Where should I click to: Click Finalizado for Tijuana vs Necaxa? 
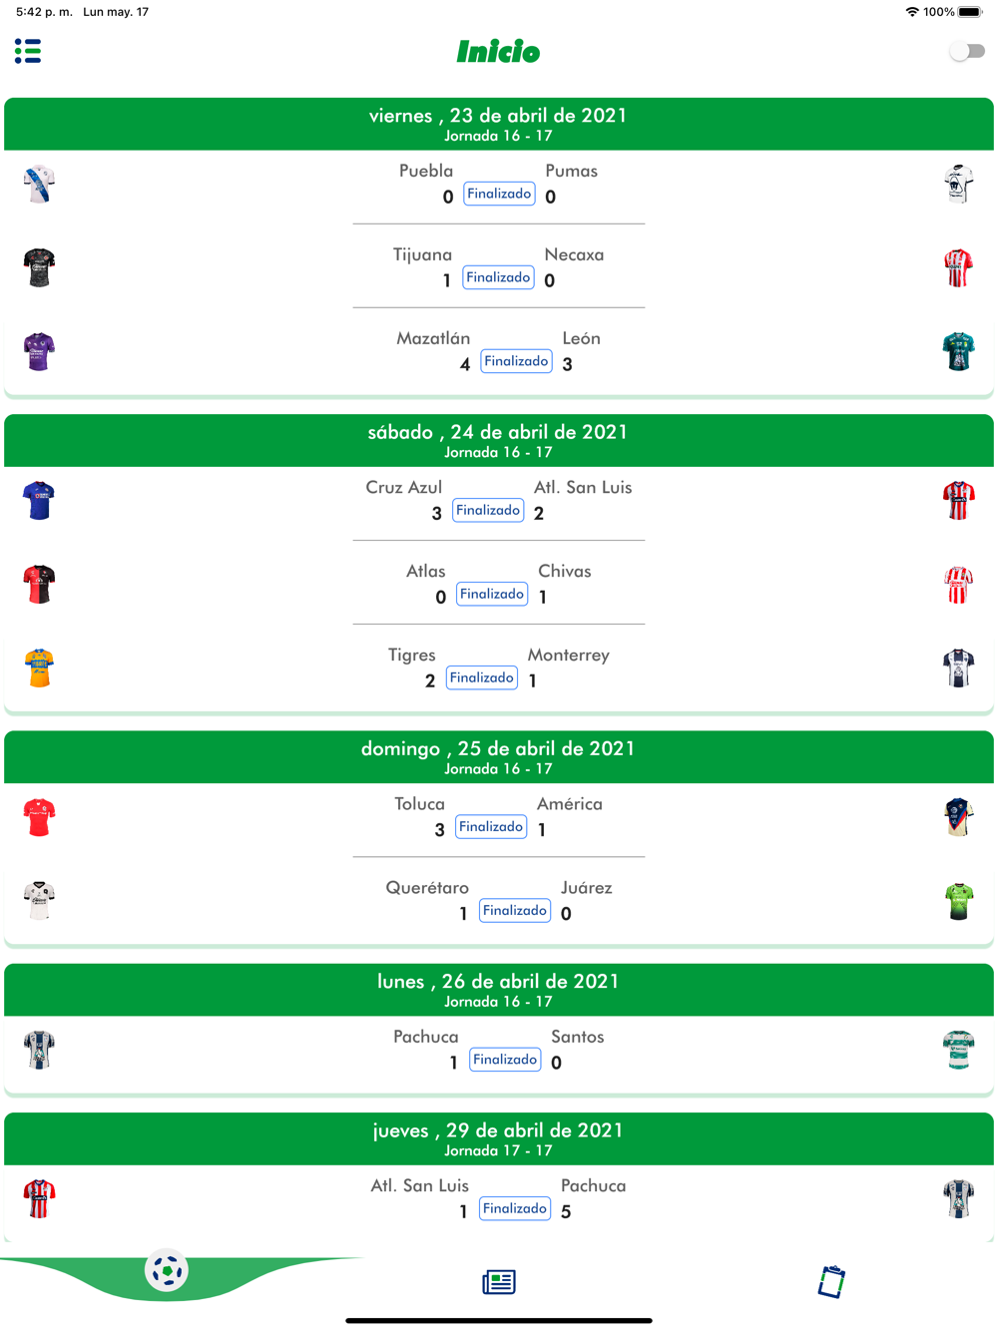498,277
